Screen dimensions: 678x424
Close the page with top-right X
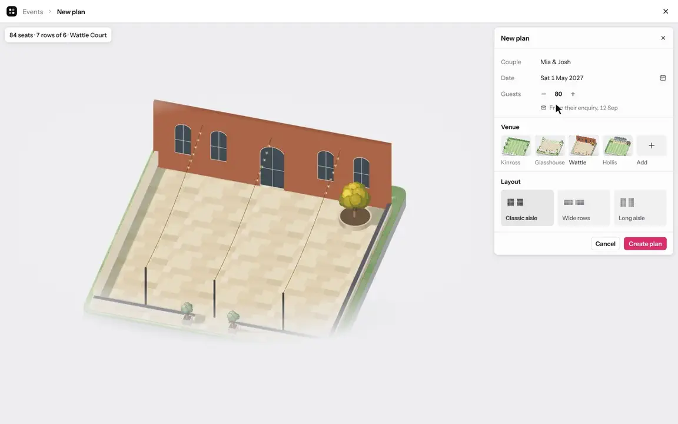(x=666, y=11)
